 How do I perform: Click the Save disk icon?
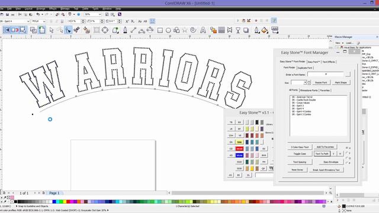7,14
